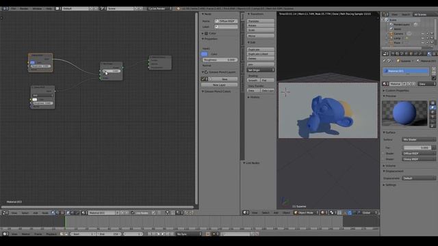Viewport: 438px width, 246px height.
Task: Open the Render menu
Action: point(24,9)
